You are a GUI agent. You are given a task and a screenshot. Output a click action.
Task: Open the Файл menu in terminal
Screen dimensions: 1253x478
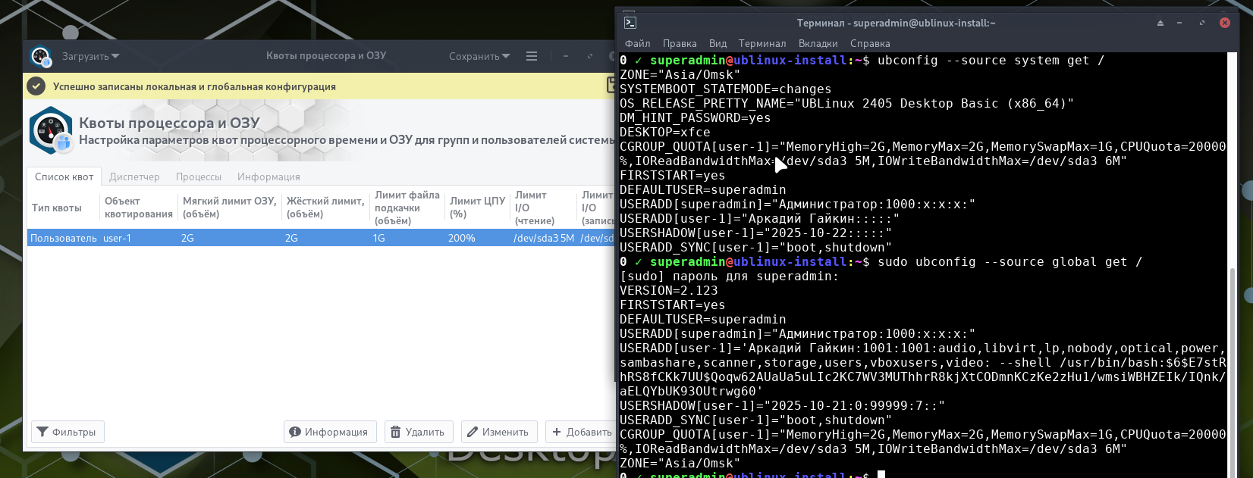(x=637, y=43)
